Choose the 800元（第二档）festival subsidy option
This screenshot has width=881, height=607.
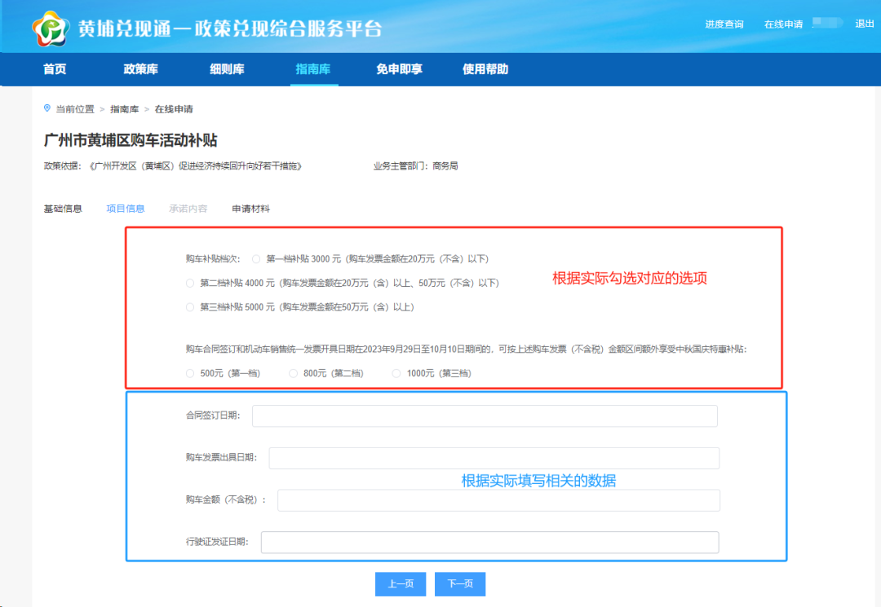tap(292, 373)
